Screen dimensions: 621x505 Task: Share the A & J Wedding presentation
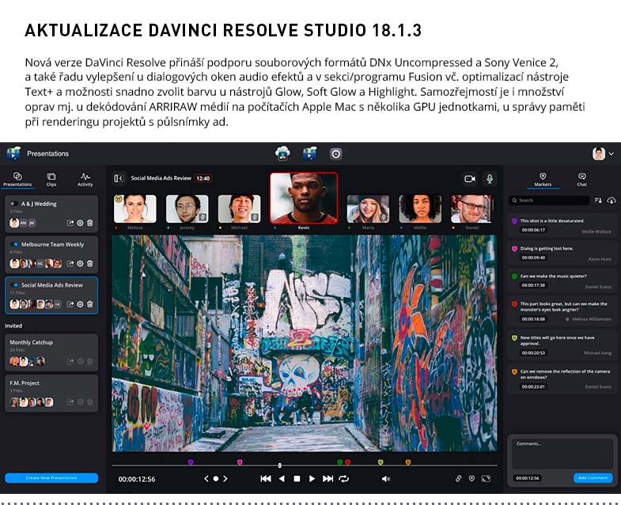point(70,223)
